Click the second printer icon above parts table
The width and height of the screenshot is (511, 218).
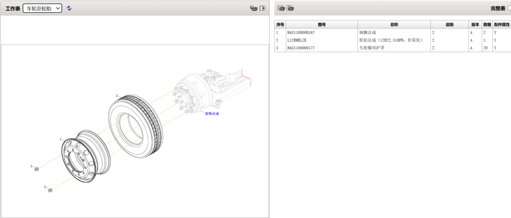(290, 8)
